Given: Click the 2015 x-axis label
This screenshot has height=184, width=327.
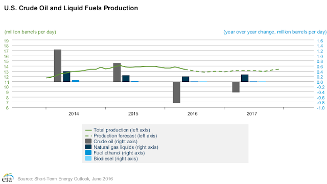Looking at the screenshot, I should pos(133,113).
